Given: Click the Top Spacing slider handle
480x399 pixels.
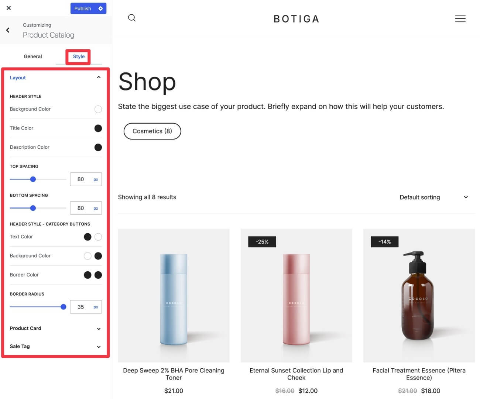Looking at the screenshot, I should pos(33,179).
